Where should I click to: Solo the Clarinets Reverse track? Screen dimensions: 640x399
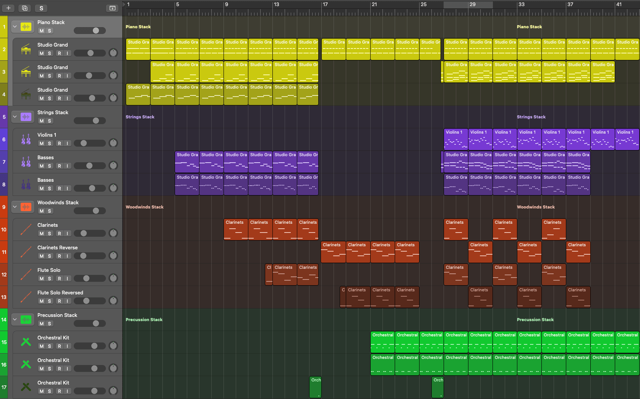pyautogui.click(x=50, y=256)
